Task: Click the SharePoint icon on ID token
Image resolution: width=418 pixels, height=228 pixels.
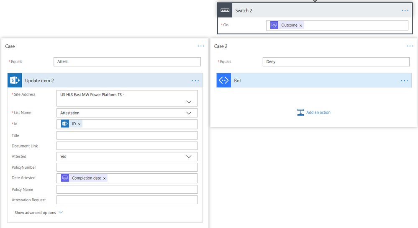Action: coord(65,124)
